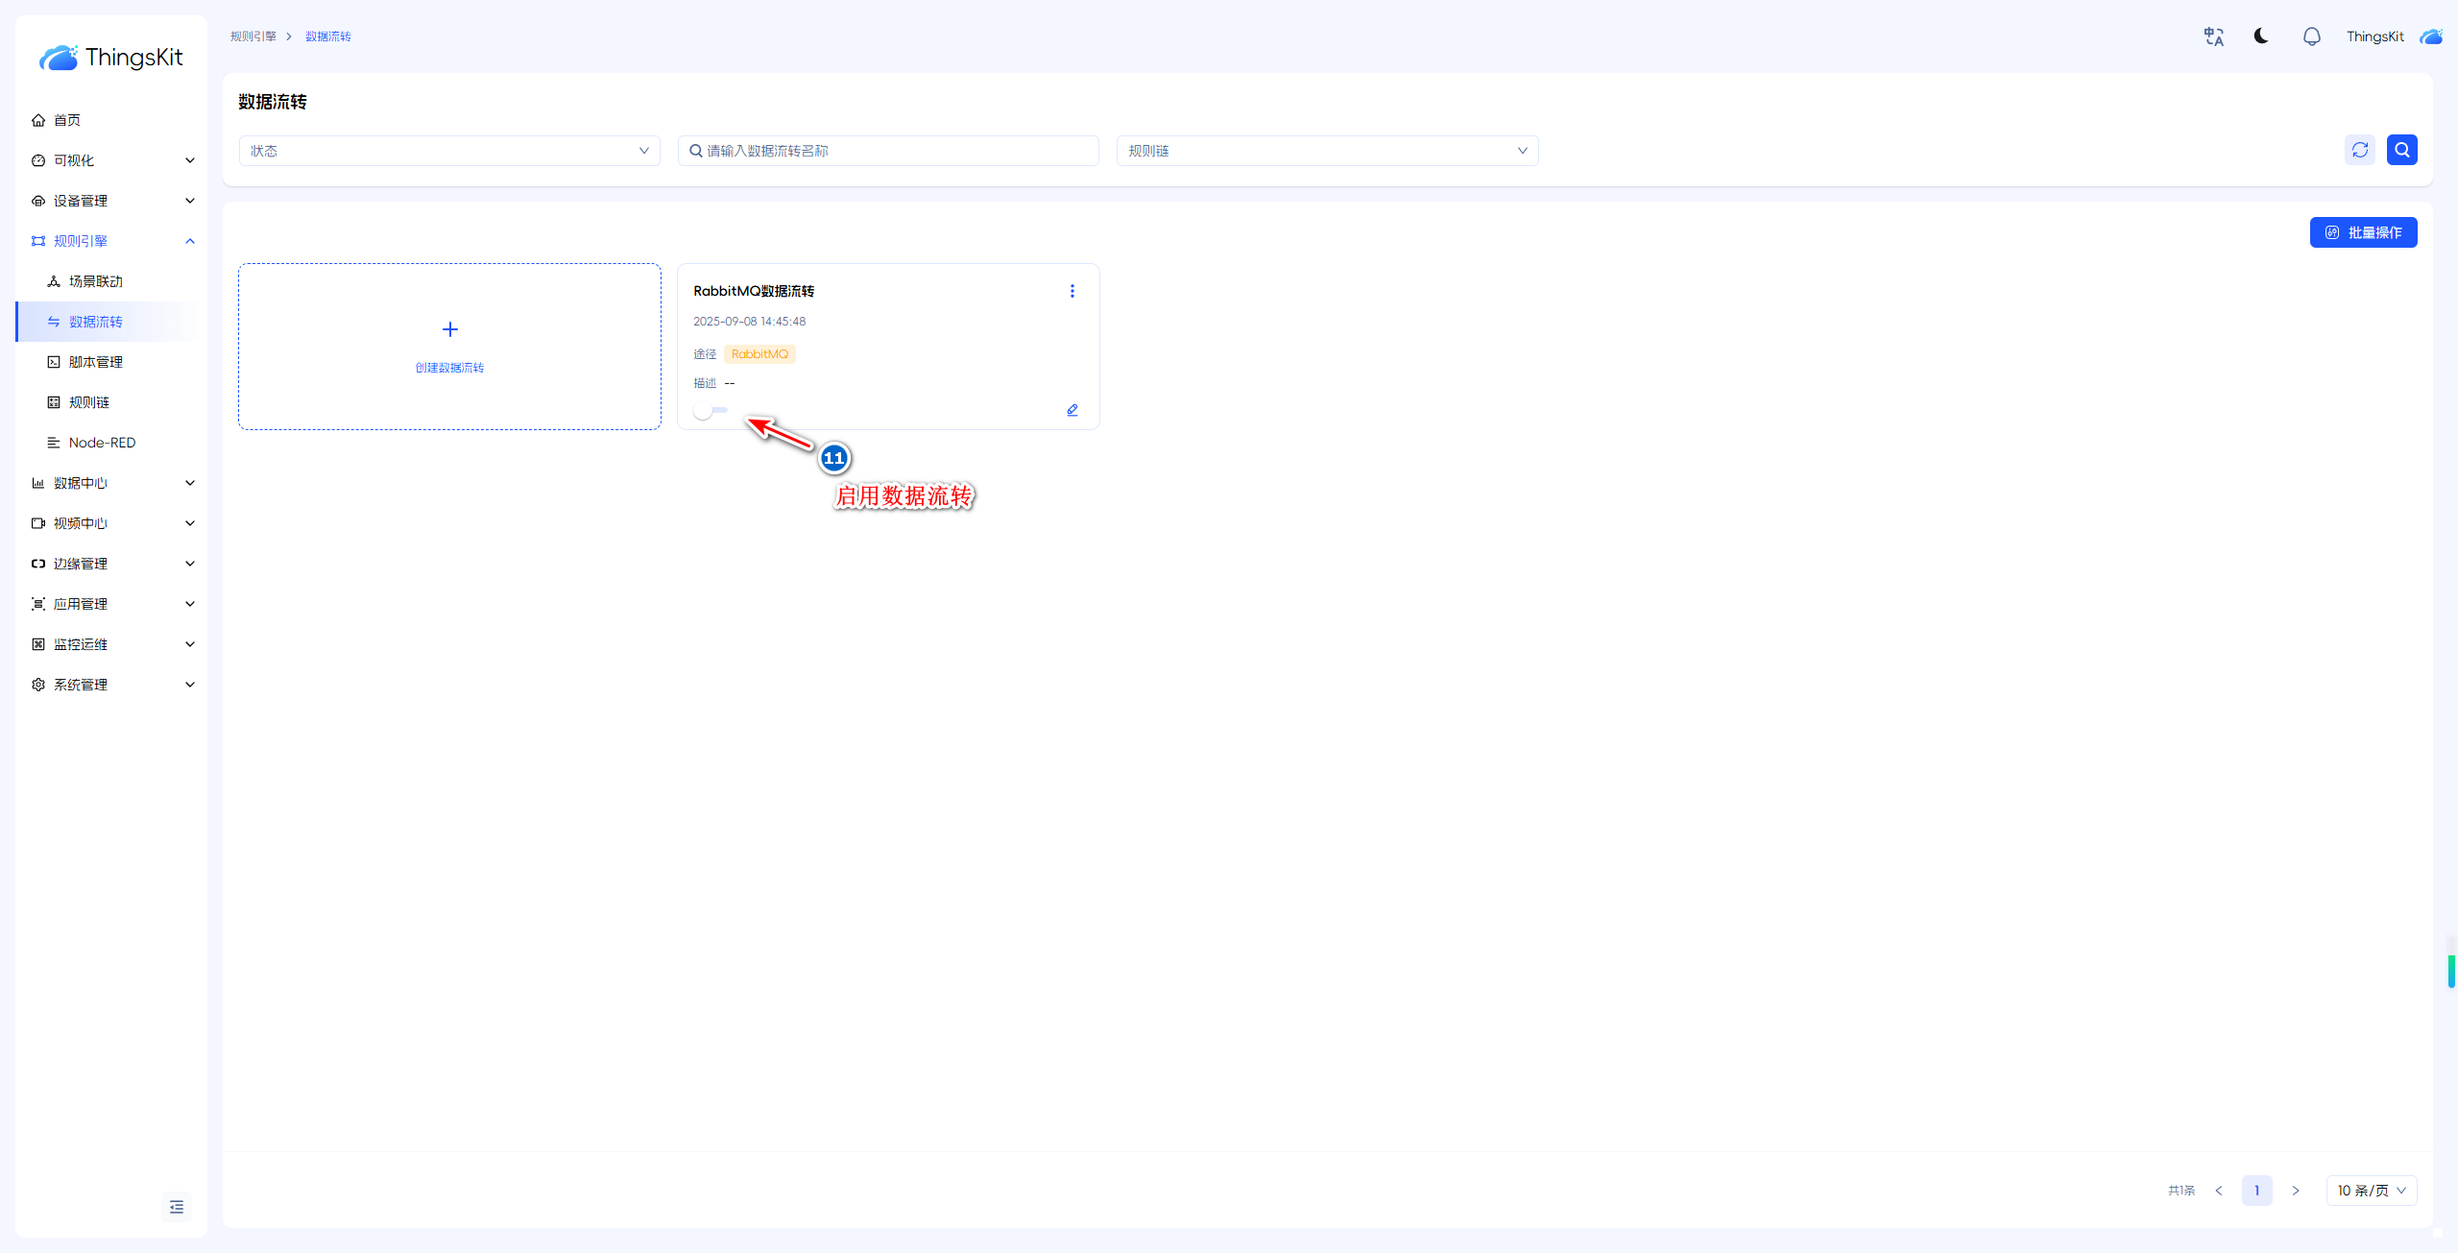Screen dimensions: 2458x1253
Task: Open the 状态 filter dropdown
Action: coord(448,151)
